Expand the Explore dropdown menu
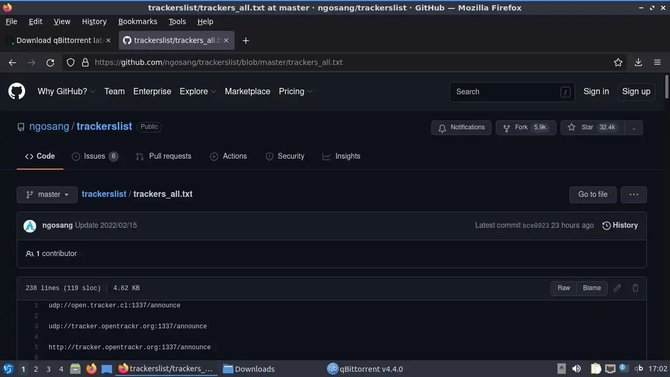Screen dimensions: 670x377 [198, 91]
